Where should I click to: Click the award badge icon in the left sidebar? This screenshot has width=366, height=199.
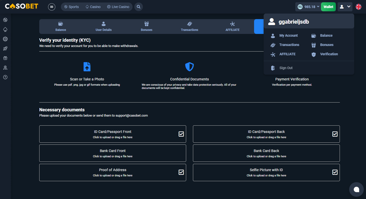click(x=5, y=68)
